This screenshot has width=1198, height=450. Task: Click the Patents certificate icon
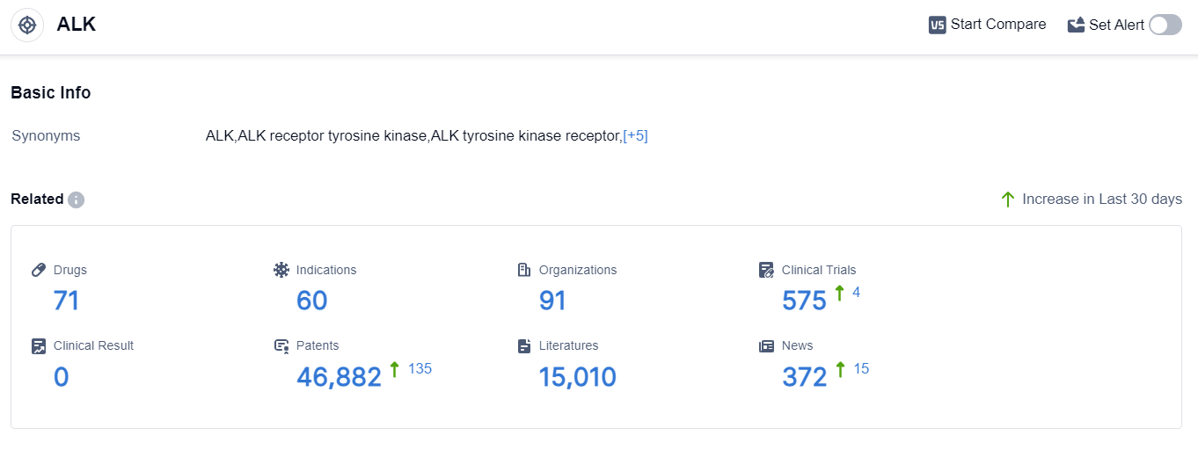[281, 345]
